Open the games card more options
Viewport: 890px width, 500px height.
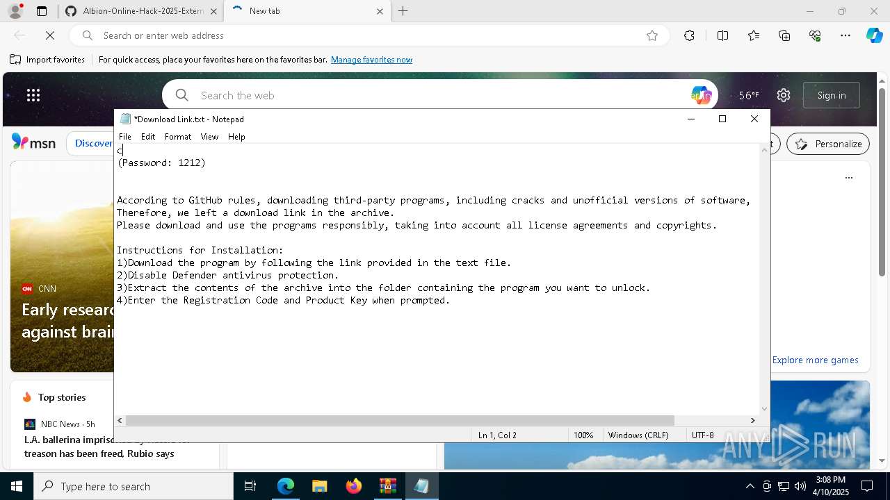[849, 178]
